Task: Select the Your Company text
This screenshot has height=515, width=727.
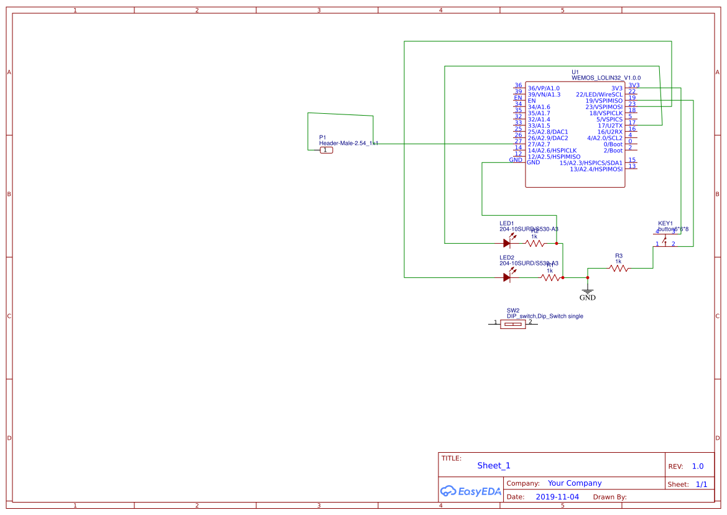Action: coord(575,483)
